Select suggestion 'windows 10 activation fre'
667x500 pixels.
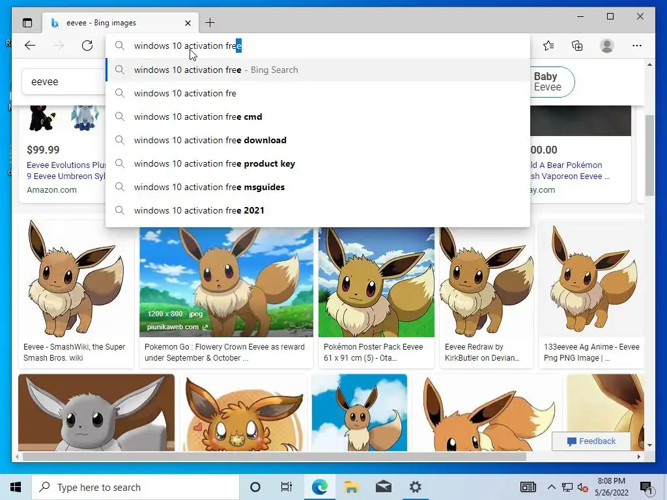click(x=318, y=93)
